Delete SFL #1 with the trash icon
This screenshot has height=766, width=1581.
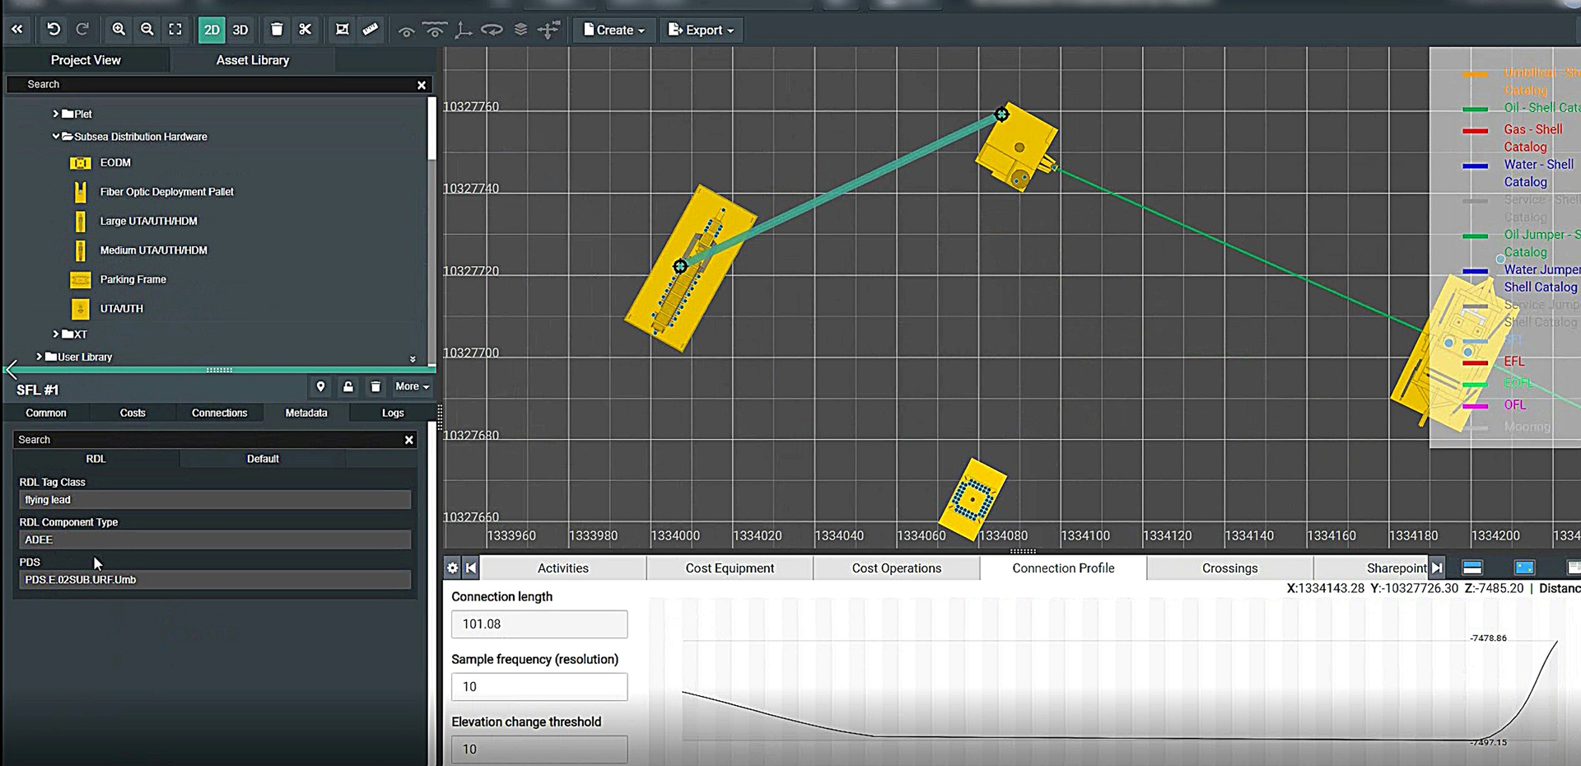pyautogui.click(x=375, y=386)
